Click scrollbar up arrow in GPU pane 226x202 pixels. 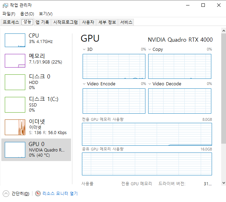point(224,31)
